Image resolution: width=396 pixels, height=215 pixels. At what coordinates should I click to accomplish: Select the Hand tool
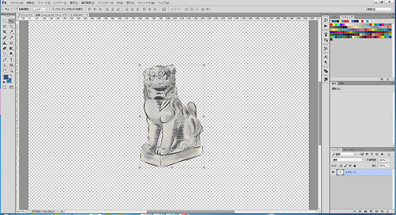(4, 71)
